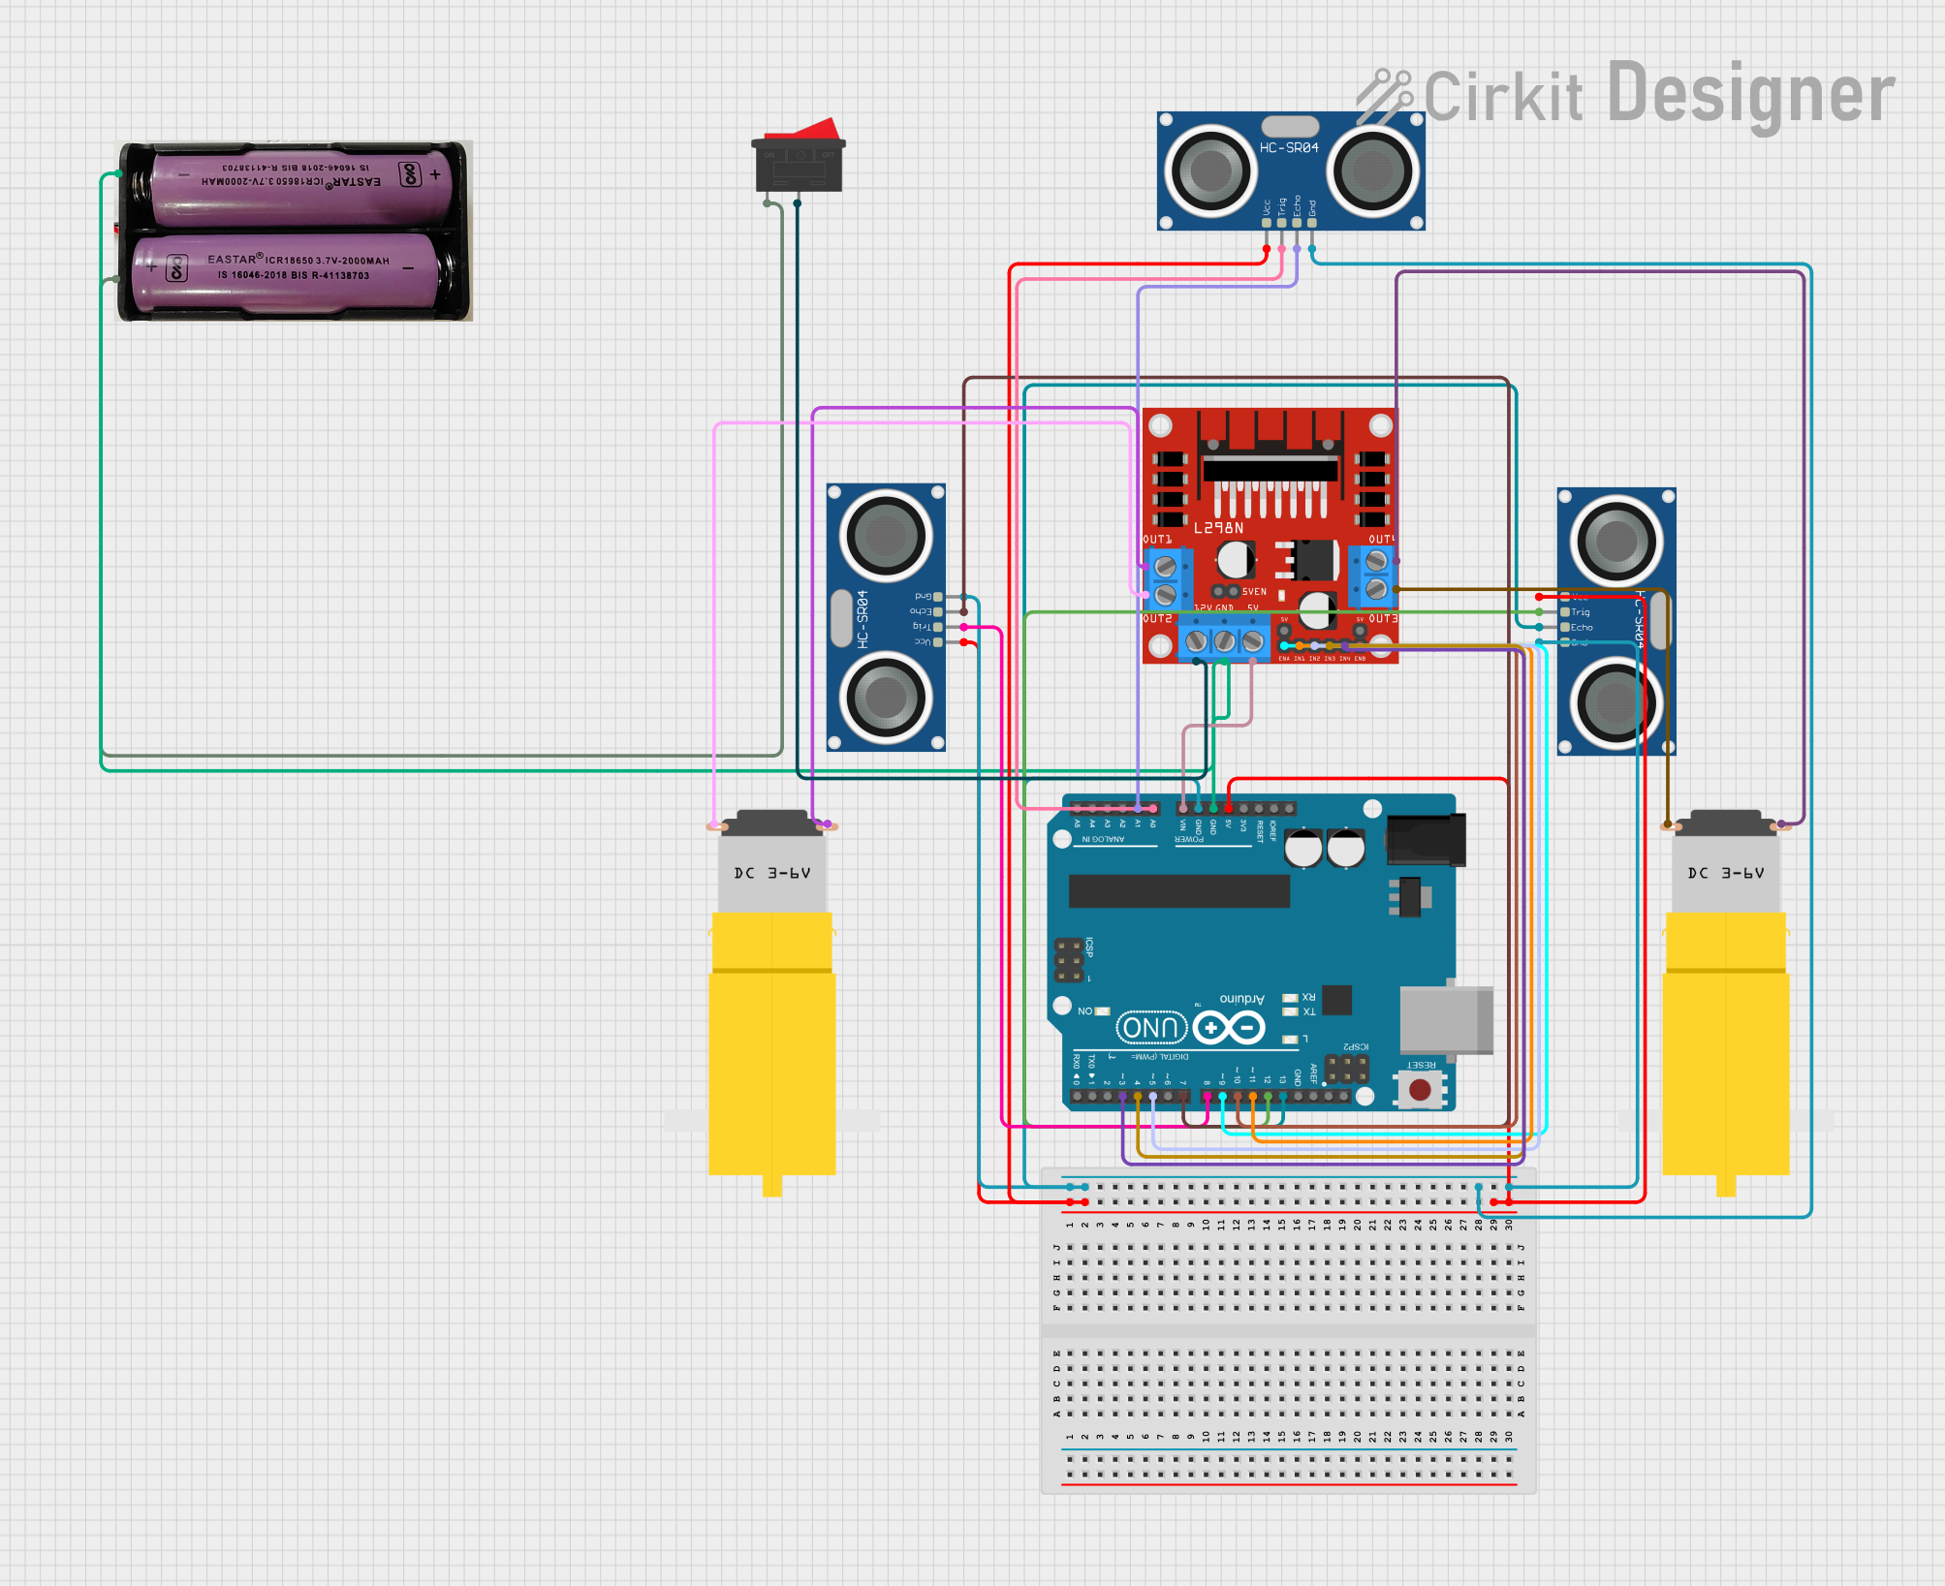This screenshot has height=1586, width=1945.
Task: Select the Vcc pin on the top HC-SR04
Action: click(x=1265, y=221)
